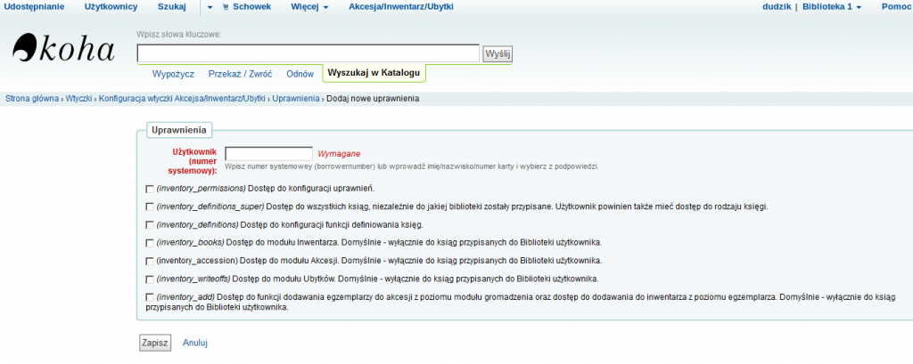The height and width of the screenshot is (364, 913).
Task: Tick the inventory_definitions_super checkbox
Action: pos(148,206)
